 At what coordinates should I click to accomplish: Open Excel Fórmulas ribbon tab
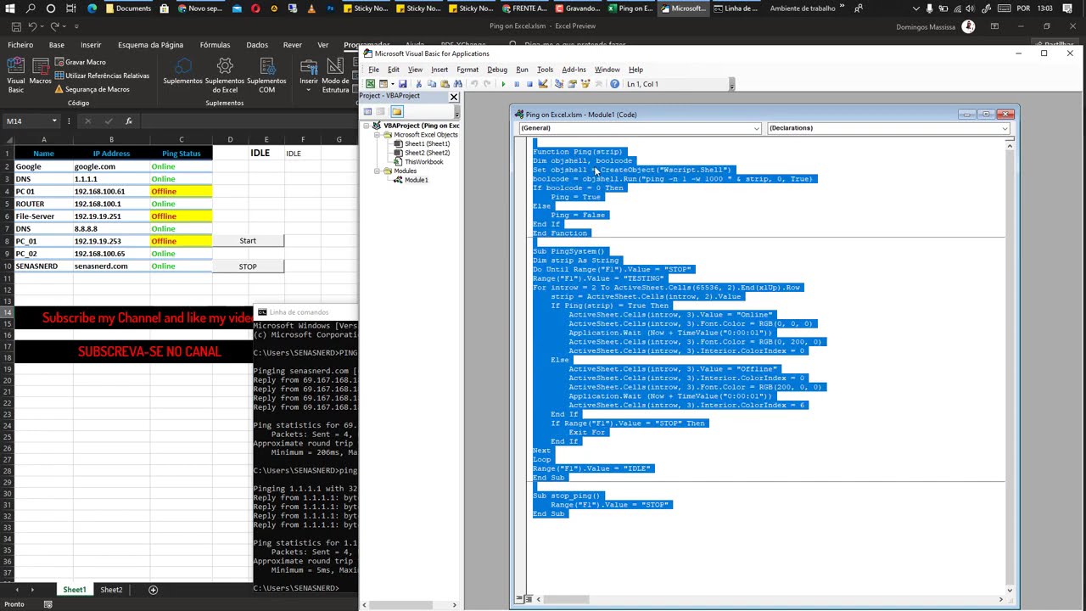point(215,45)
